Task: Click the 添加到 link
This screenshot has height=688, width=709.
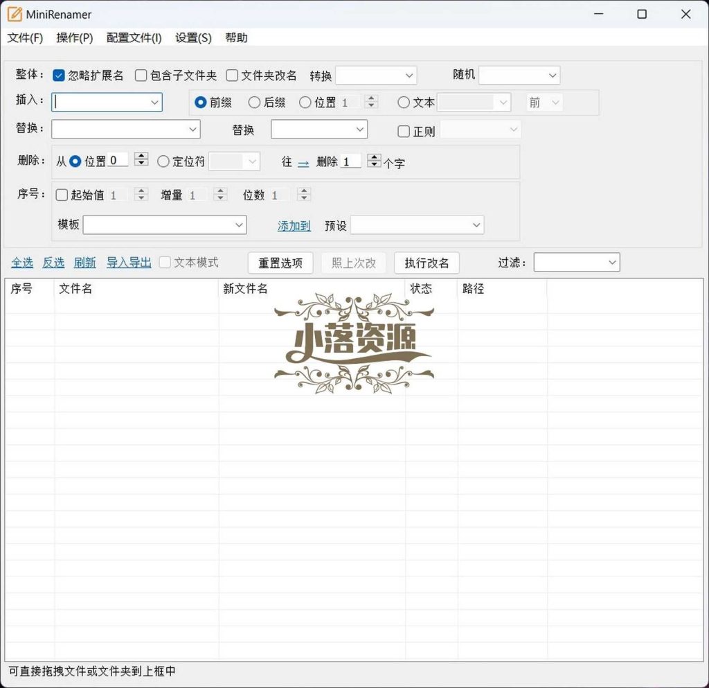Action: [x=294, y=226]
